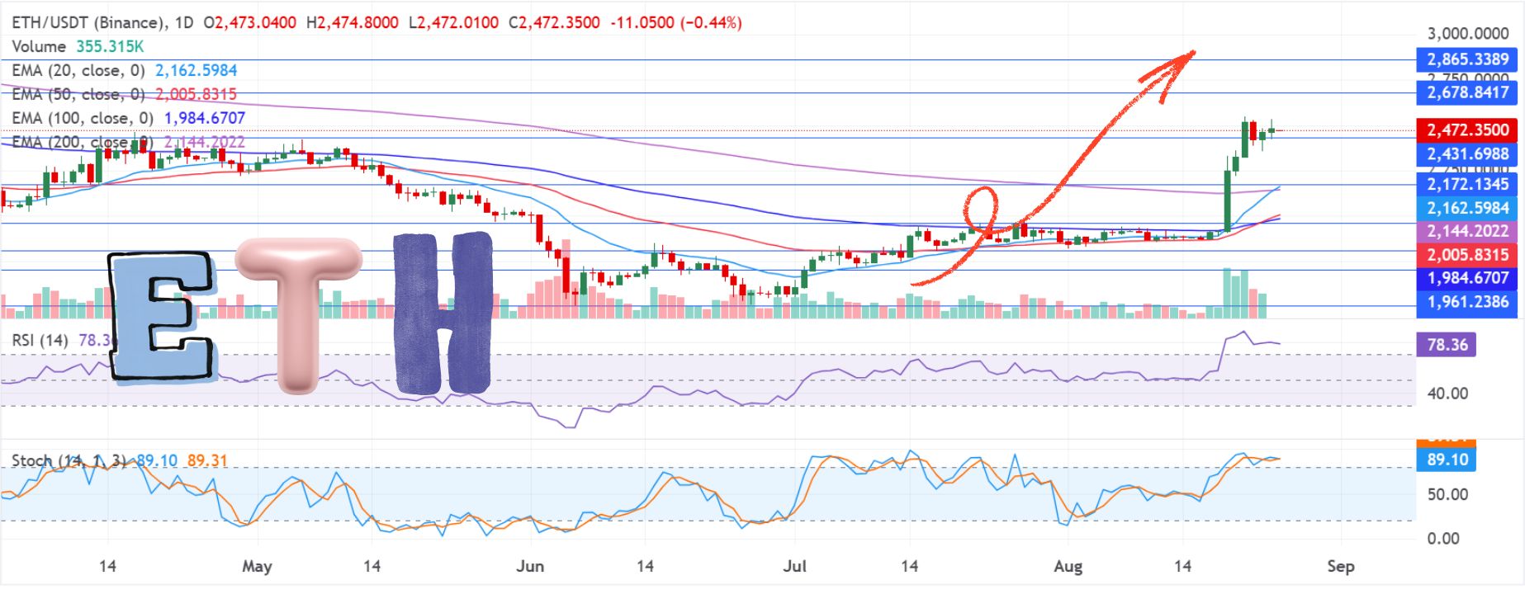The width and height of the screenshot is (1525, 594).
Task: Click the 2,431.6988 price-axis tag
Action: (x=1467, y=153)
